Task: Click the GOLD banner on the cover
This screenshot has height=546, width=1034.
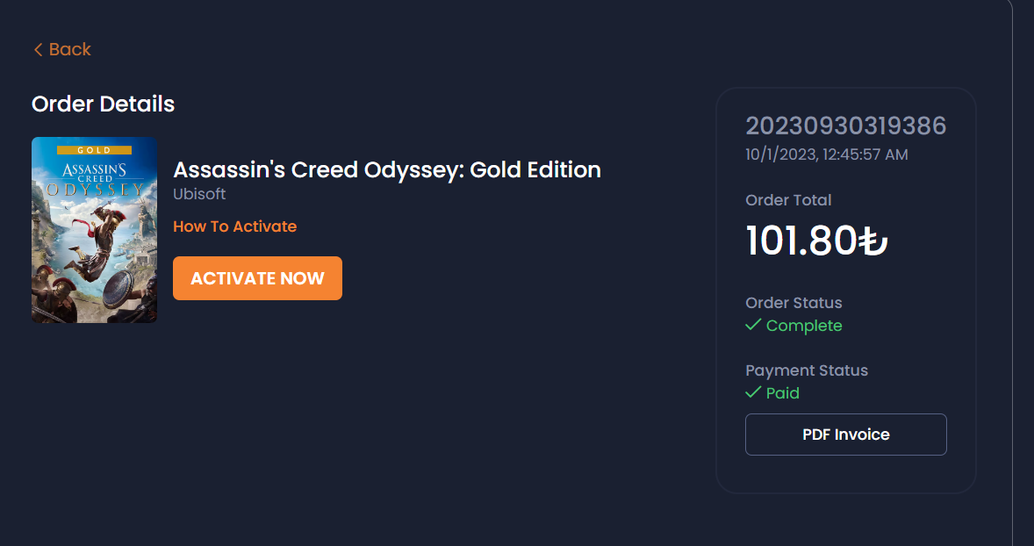Action: pos(94,150)
